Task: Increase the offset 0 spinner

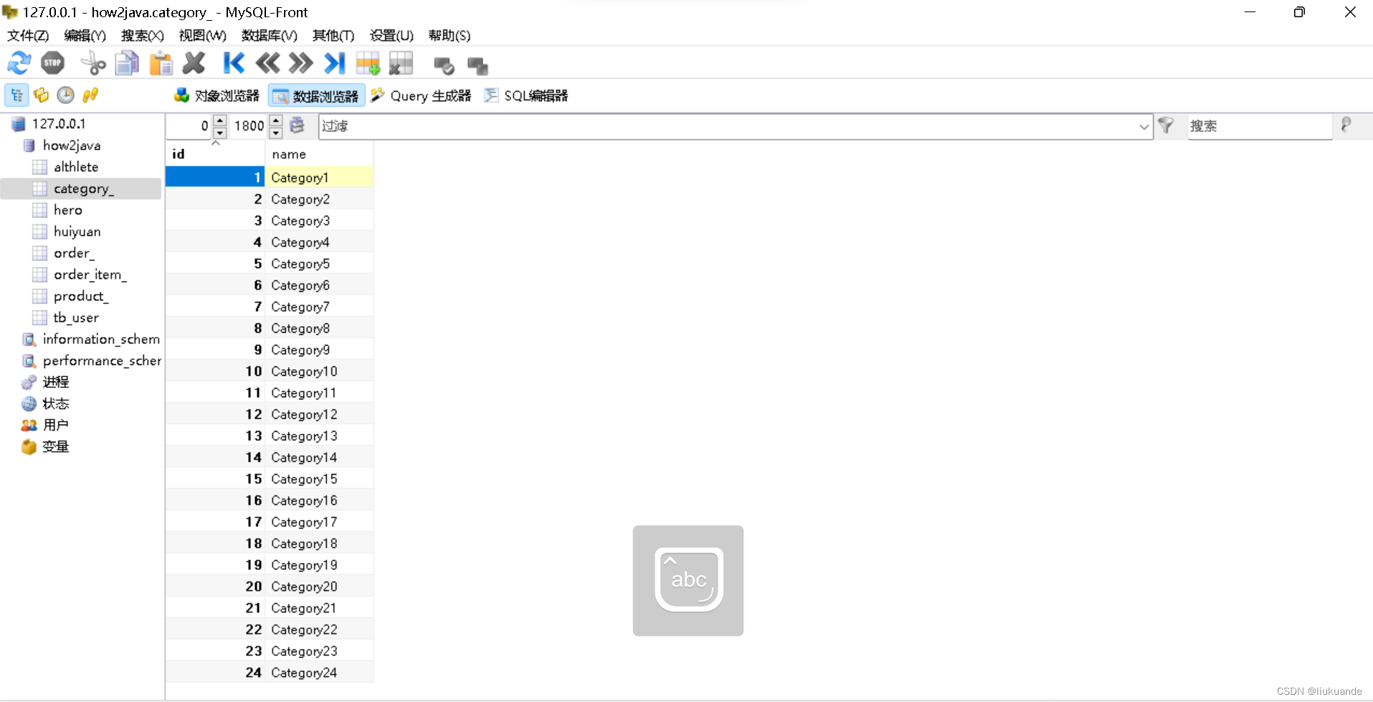Action: [x=220, y=120]
